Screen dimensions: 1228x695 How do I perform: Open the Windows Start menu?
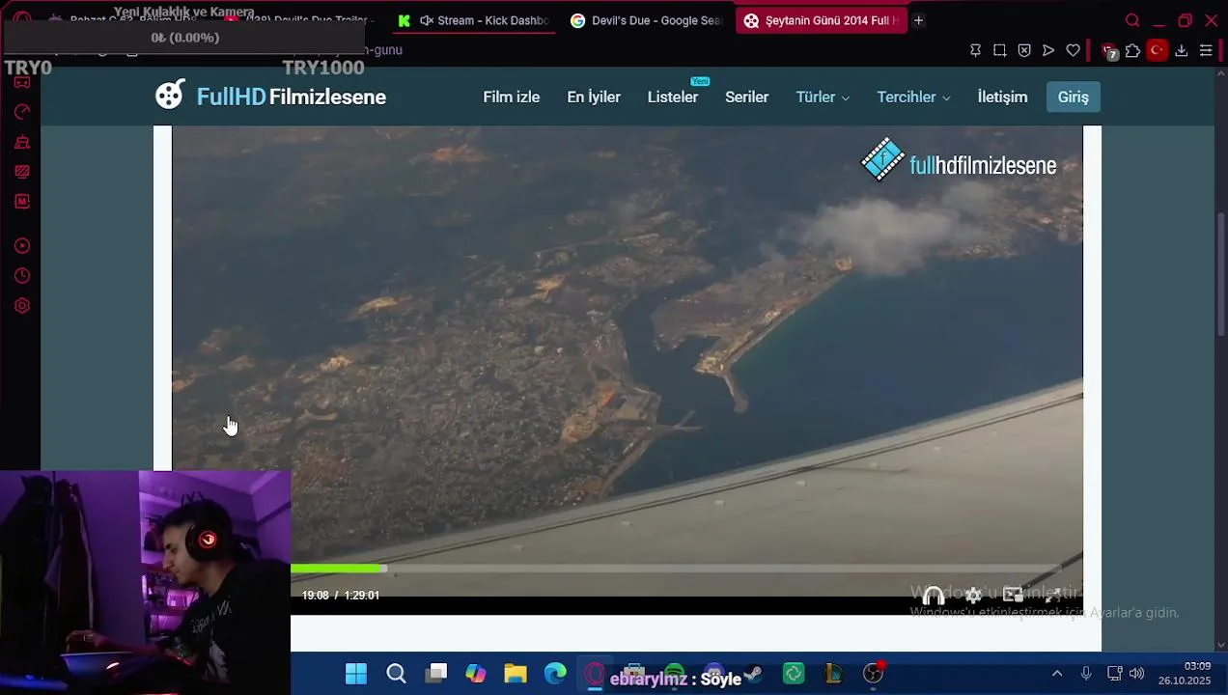[x=356, y=674]
